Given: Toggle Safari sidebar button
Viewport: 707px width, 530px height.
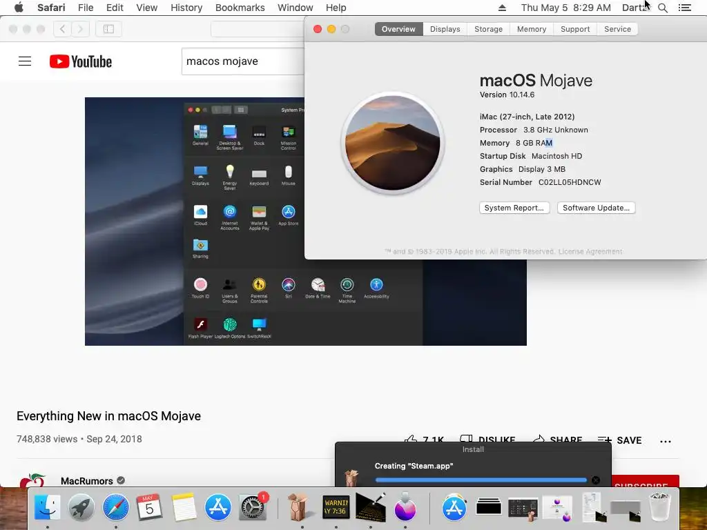Looking at the screenshot, I should tap(108, 29).
